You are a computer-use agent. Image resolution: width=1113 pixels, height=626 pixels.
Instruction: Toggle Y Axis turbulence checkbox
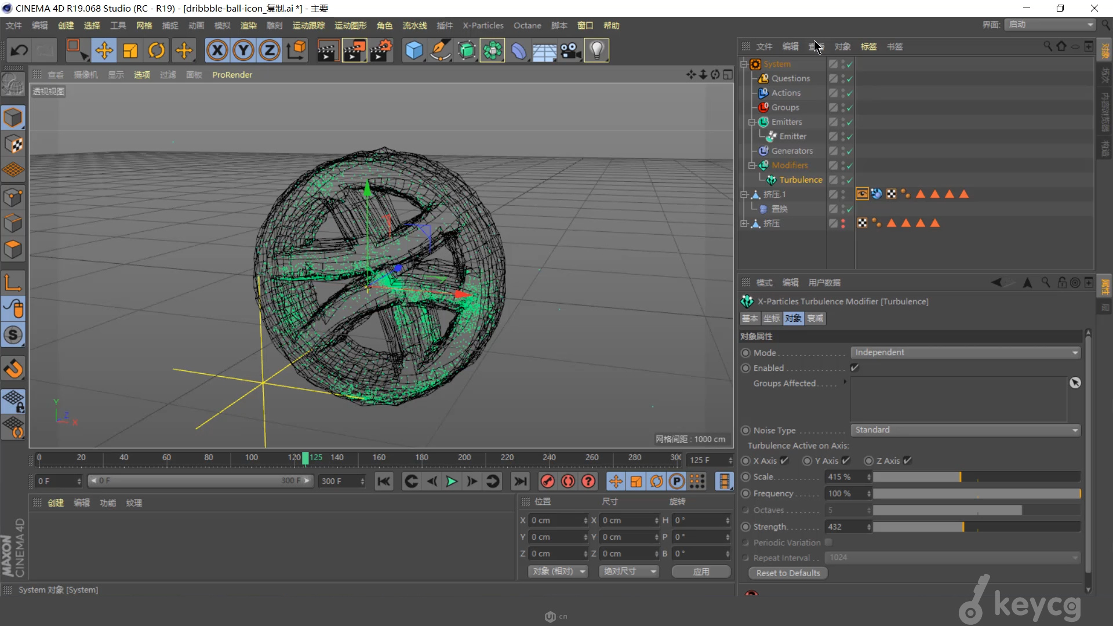846,460
